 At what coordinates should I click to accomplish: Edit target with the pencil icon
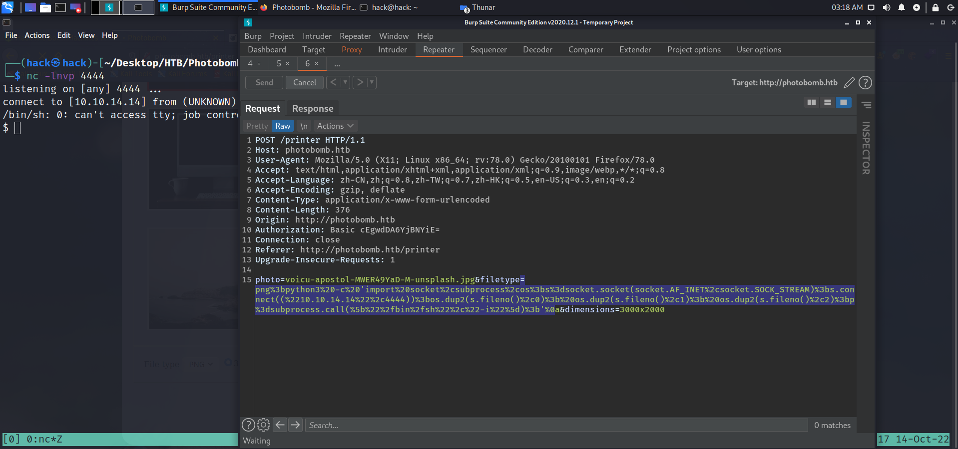pyautogui.click(x=849, y=83)
